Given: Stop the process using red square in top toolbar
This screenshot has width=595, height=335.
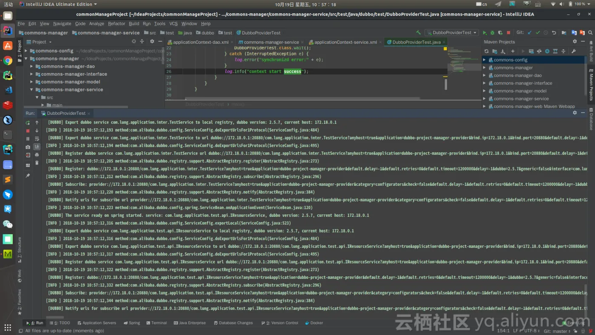Looking at the screenshot, I should click(x=508, y=33).
